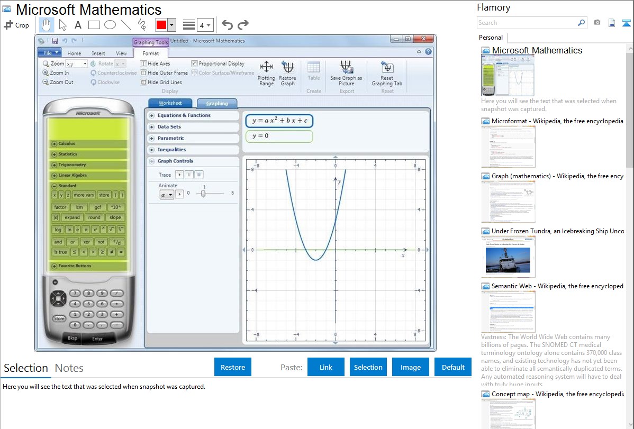Select the straight line tool
This screenshot has height=429, width=634.
point(125,25)
